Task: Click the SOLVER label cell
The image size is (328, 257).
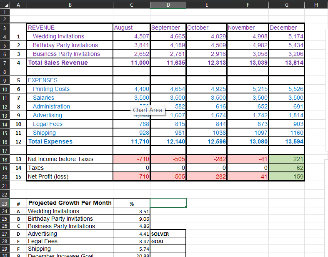Action: tap(168, 234)
